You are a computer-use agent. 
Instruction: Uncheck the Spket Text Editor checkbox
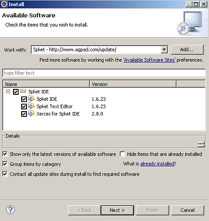24,107
